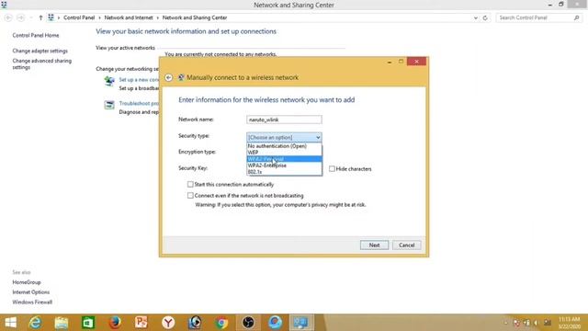Pick WPA2-Enterprise from the list

tap(284, 165)
